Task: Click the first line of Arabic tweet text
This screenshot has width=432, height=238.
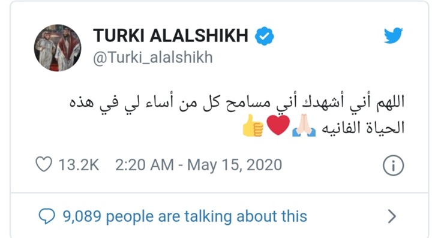Action: point(236,103)
